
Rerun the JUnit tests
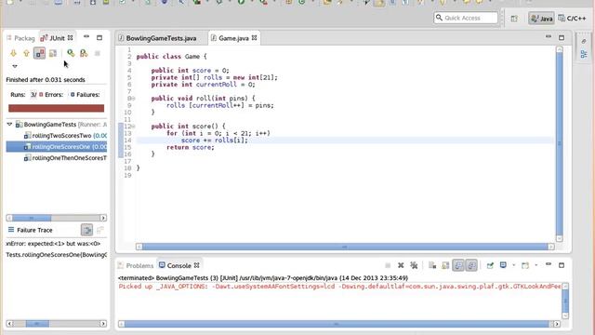[71, 53]
